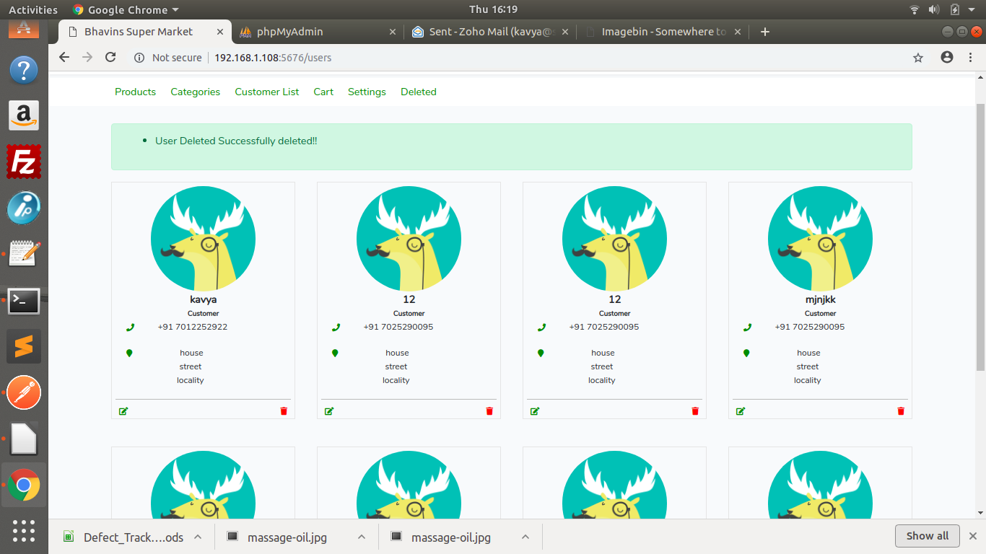Open Chrome three-dot menu

[x=970, y=58]
